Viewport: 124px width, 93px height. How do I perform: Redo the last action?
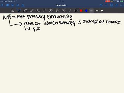pos(106,5)
